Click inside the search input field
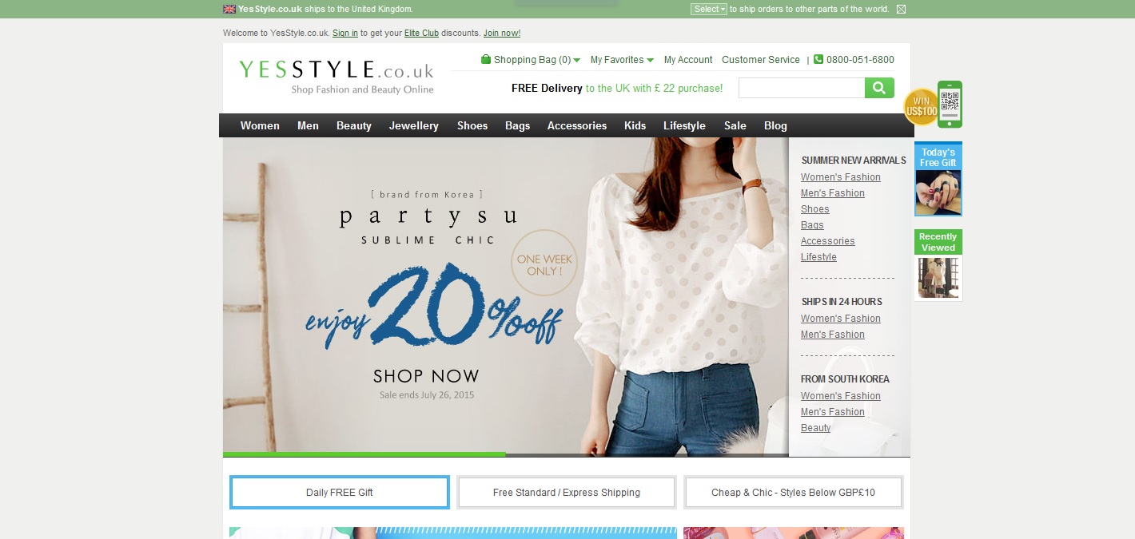The image size is (1135, 539). [x=802, y=88]
